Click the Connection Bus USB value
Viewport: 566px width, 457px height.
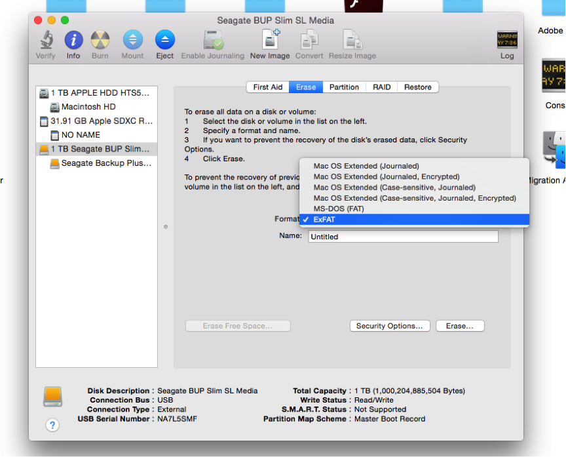coord(165,400)
